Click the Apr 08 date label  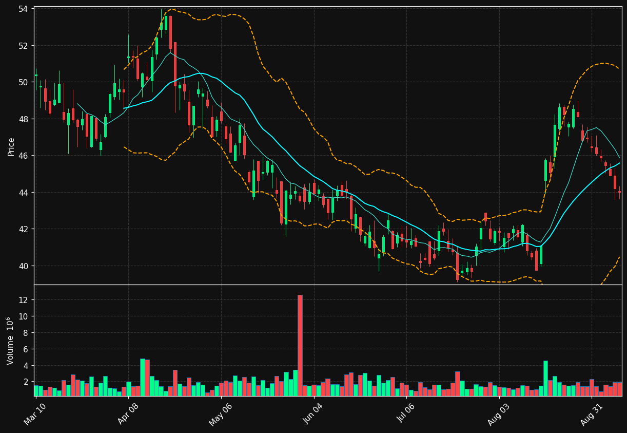(128, 413)
